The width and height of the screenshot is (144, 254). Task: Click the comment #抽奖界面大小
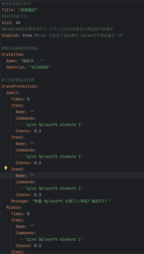(14, 16)
